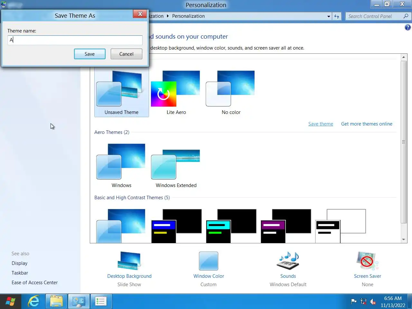Click Basic and High Contrast Themes (5) header

(132, 198)
